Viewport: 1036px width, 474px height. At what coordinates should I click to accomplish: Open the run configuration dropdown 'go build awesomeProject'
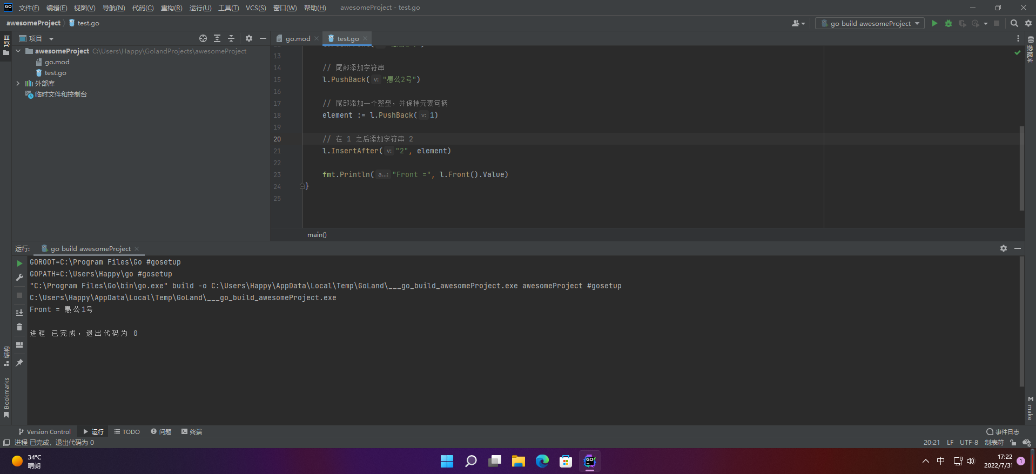point(870,23)
